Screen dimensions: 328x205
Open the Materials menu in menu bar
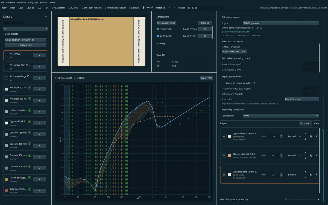[x=22, y=2]
